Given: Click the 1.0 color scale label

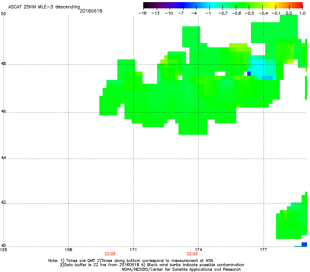Looking at the screenshot, I should click(x=302, y=13).
